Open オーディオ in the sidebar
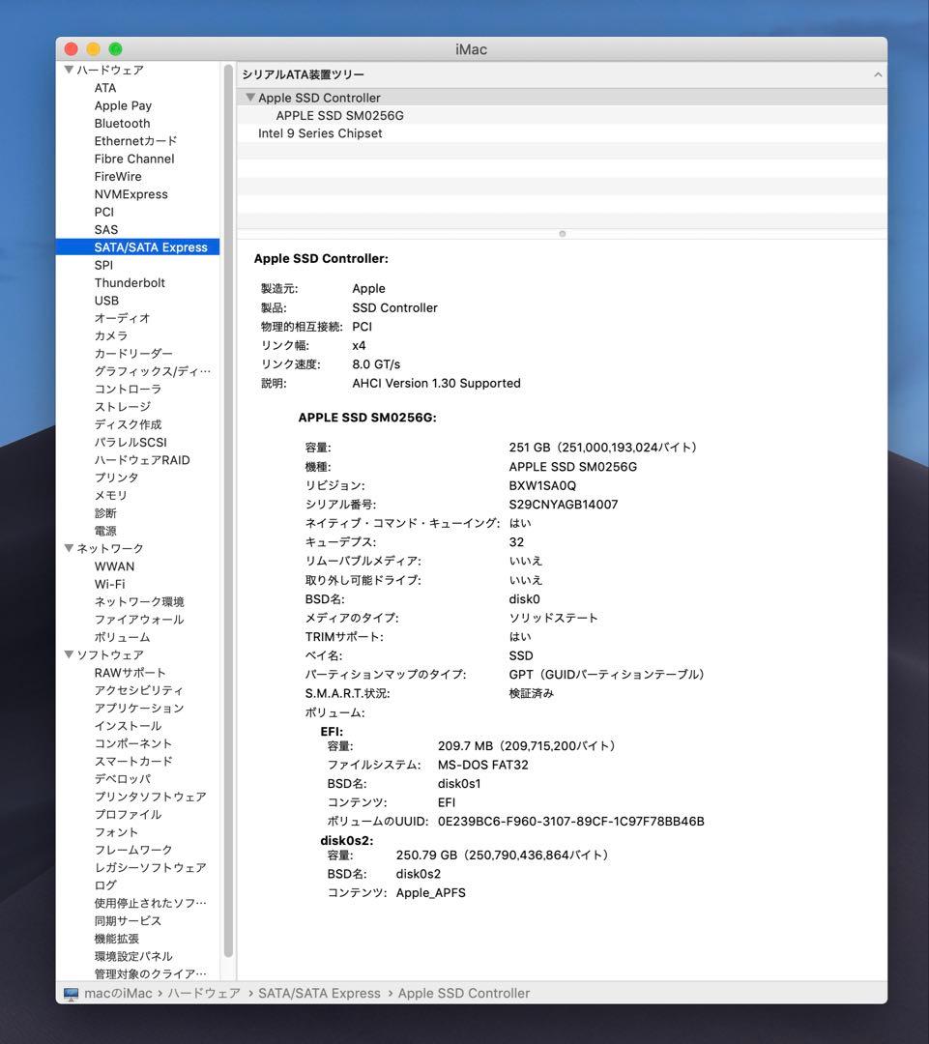929x1044 pixels. click(x=122, y=318)
